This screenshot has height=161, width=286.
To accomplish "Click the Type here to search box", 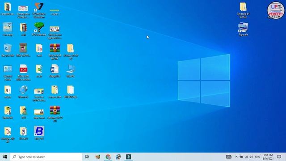I will (46, 157).
